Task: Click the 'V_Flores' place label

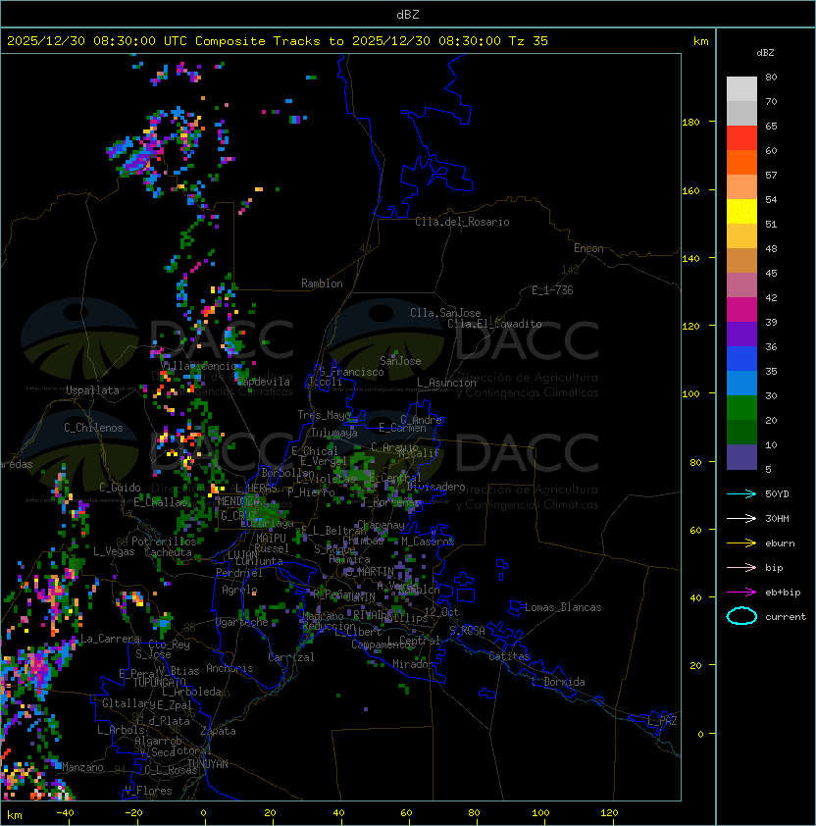Action: pos(148,791)
